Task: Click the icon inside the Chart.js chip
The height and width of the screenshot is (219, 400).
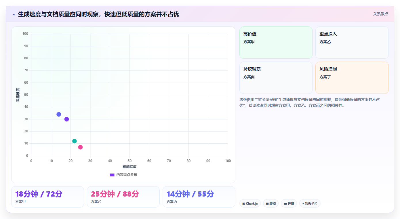Action: click(x=244, y=203)
